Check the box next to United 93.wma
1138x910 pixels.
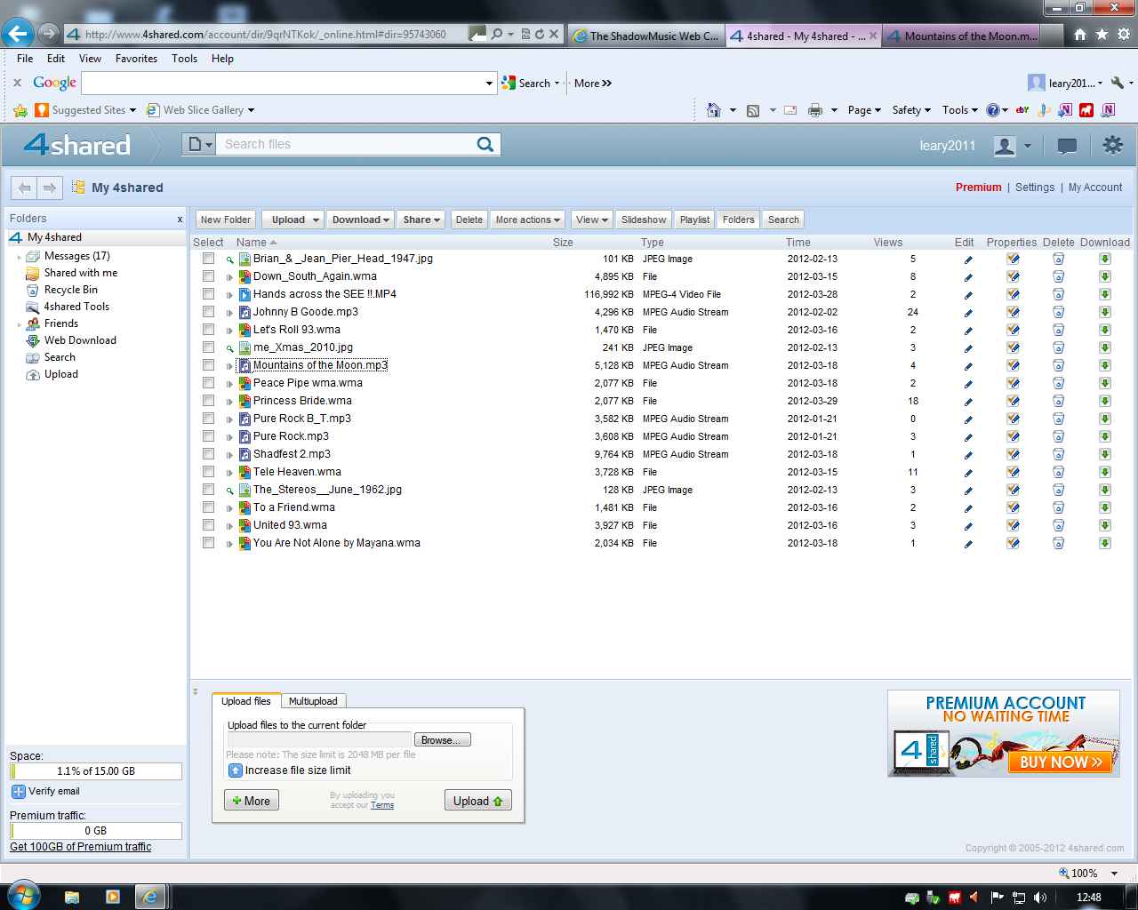pyautogui.click(x=208, y=525)
